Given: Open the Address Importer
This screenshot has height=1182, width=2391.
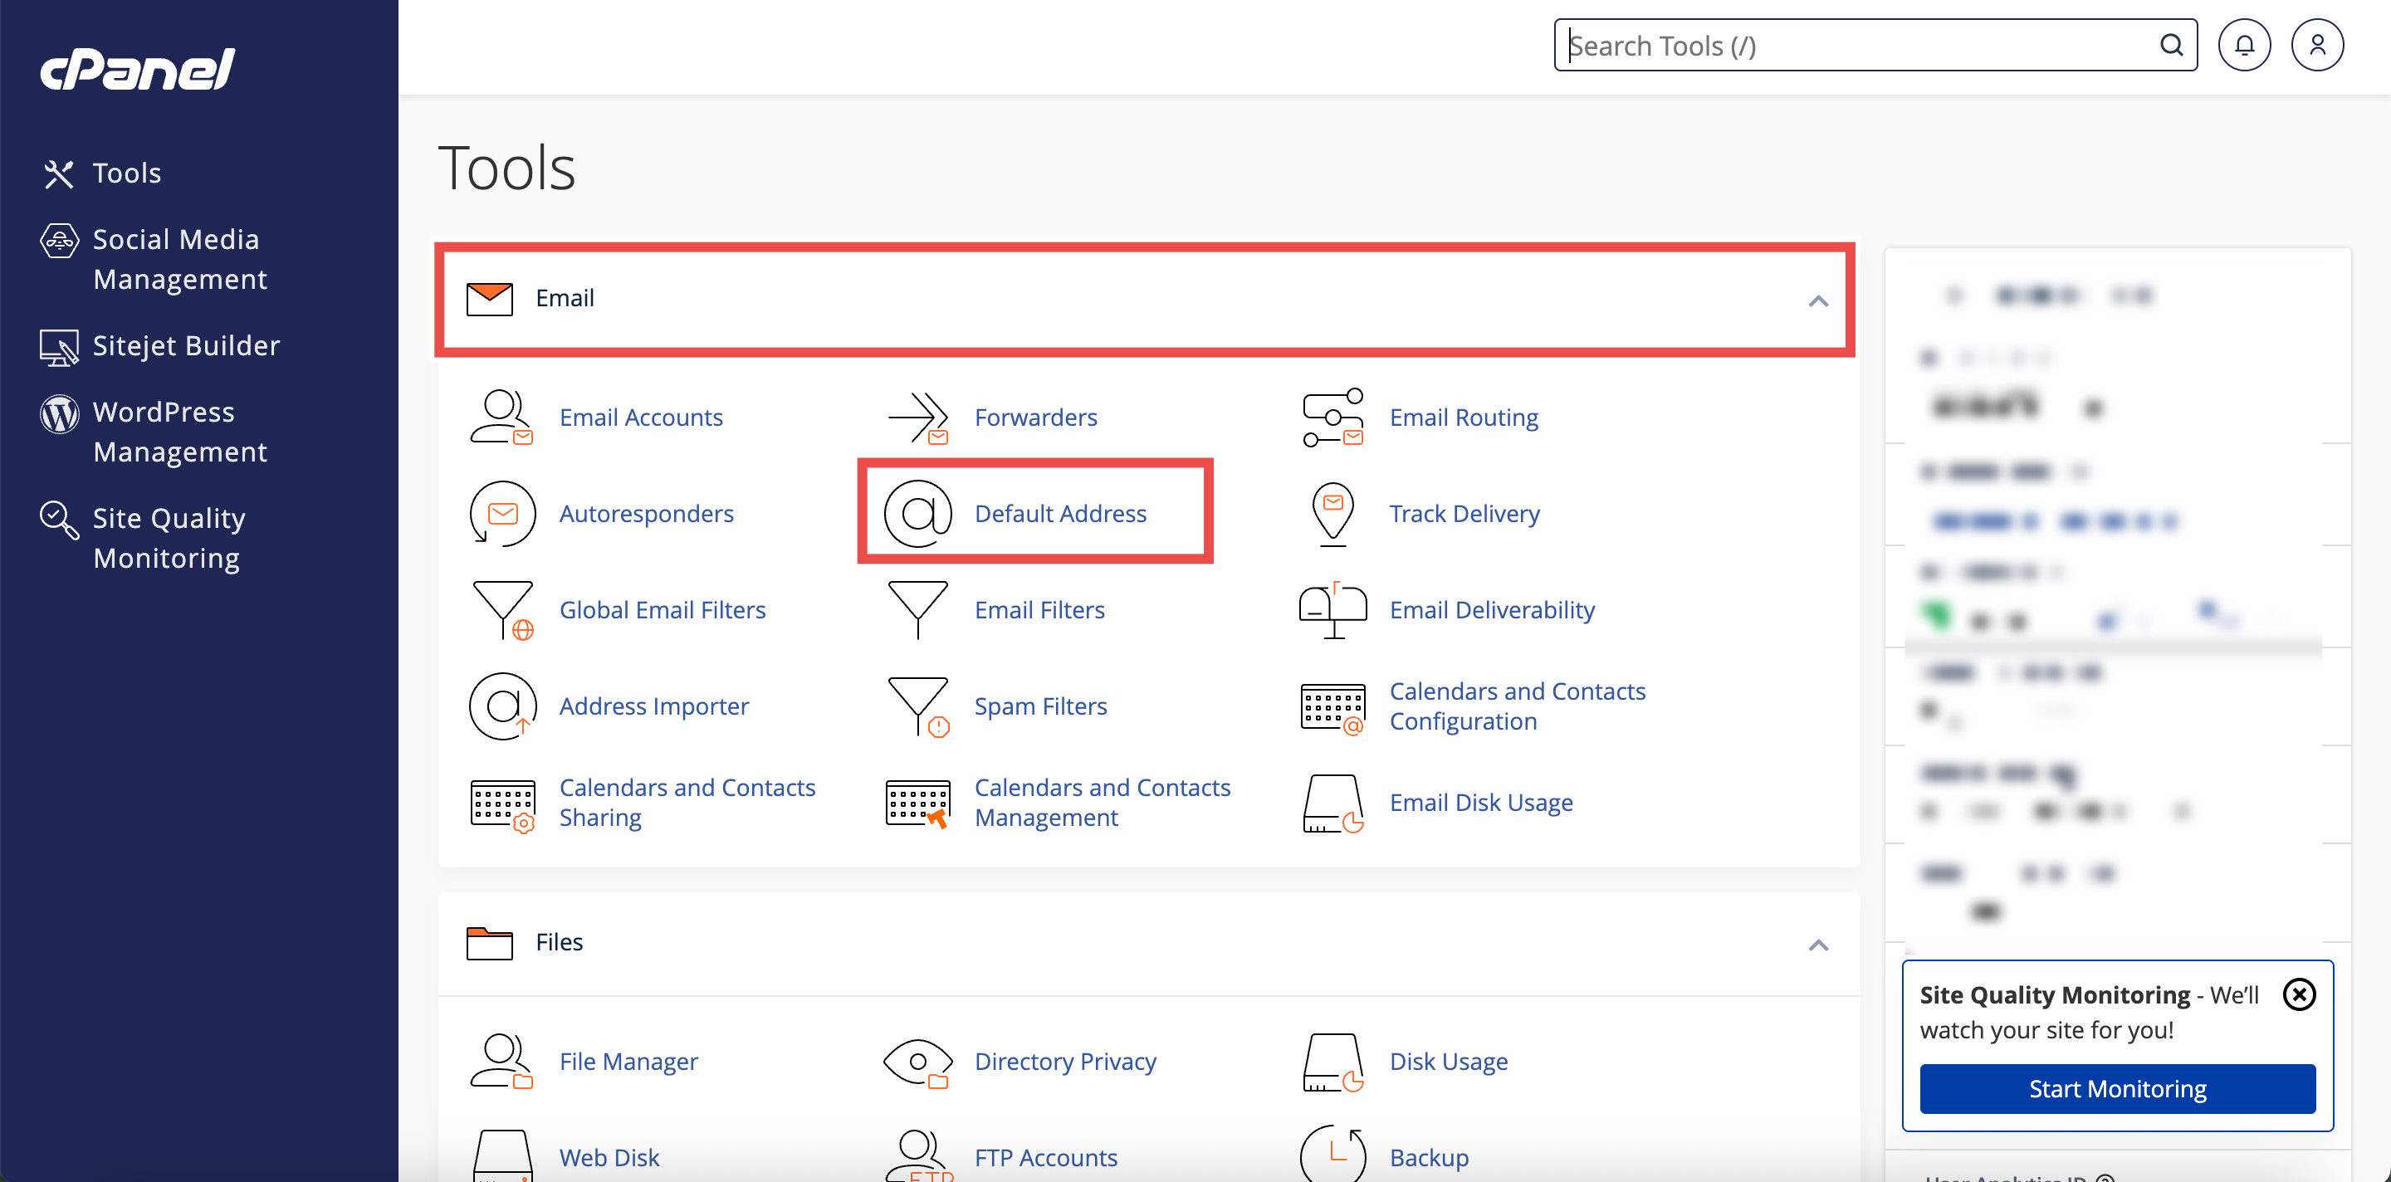Looking at the screenshot, I should coord(653,705).
